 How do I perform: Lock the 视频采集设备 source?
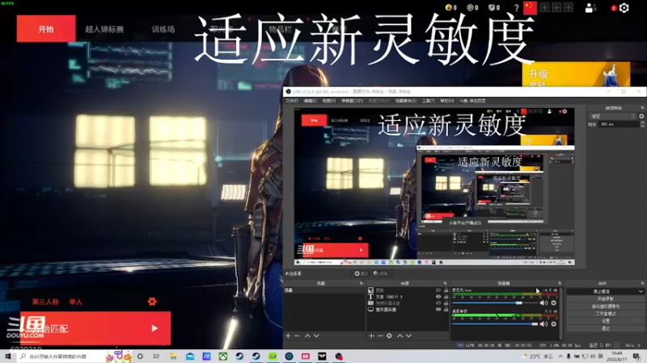446,303
